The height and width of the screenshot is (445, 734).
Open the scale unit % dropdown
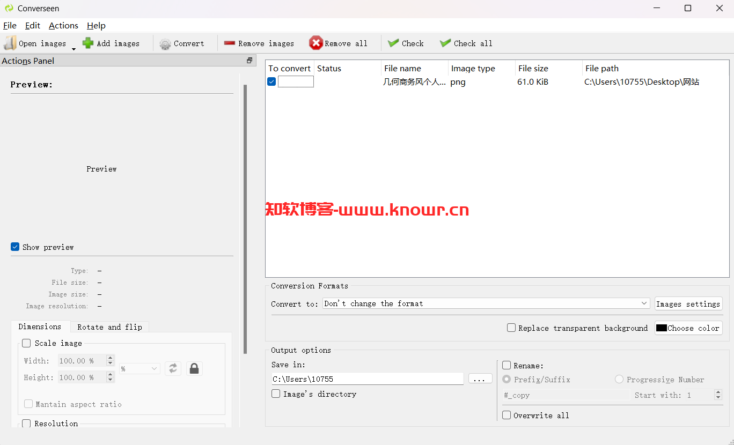pos(140,369)
